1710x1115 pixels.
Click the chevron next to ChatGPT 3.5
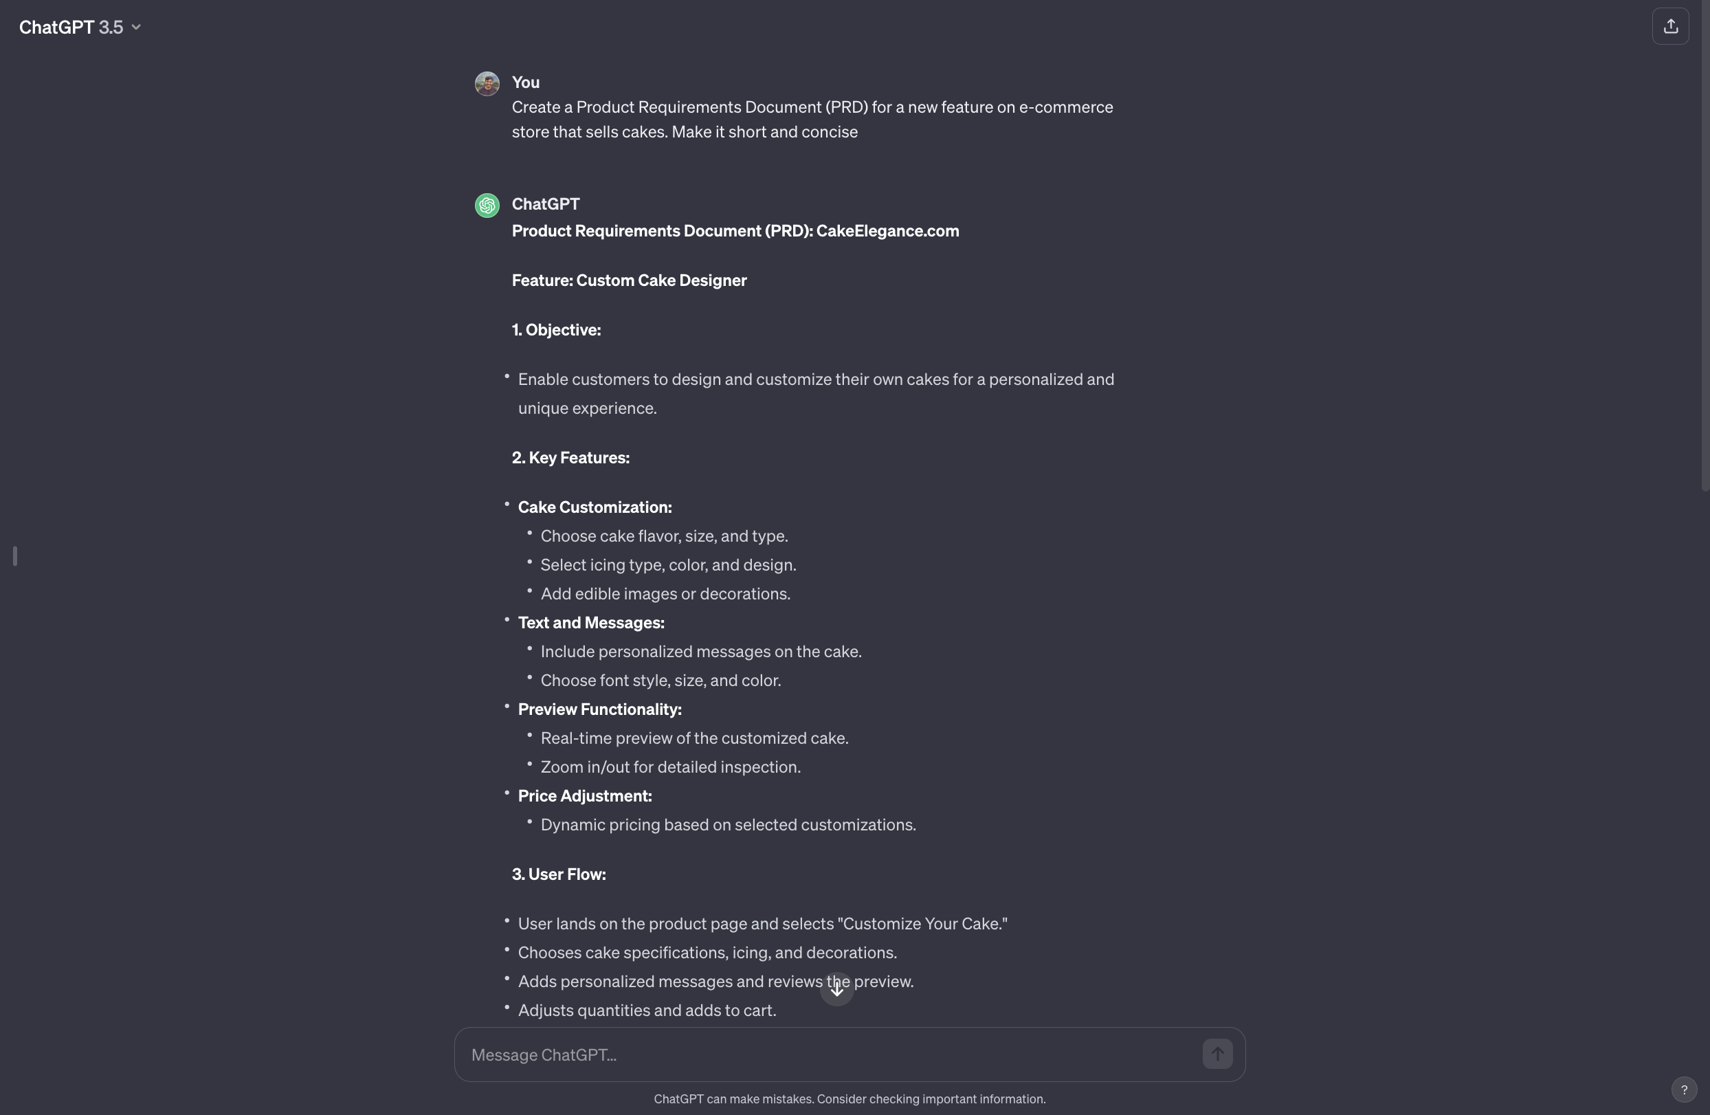[x=137, y=29]
